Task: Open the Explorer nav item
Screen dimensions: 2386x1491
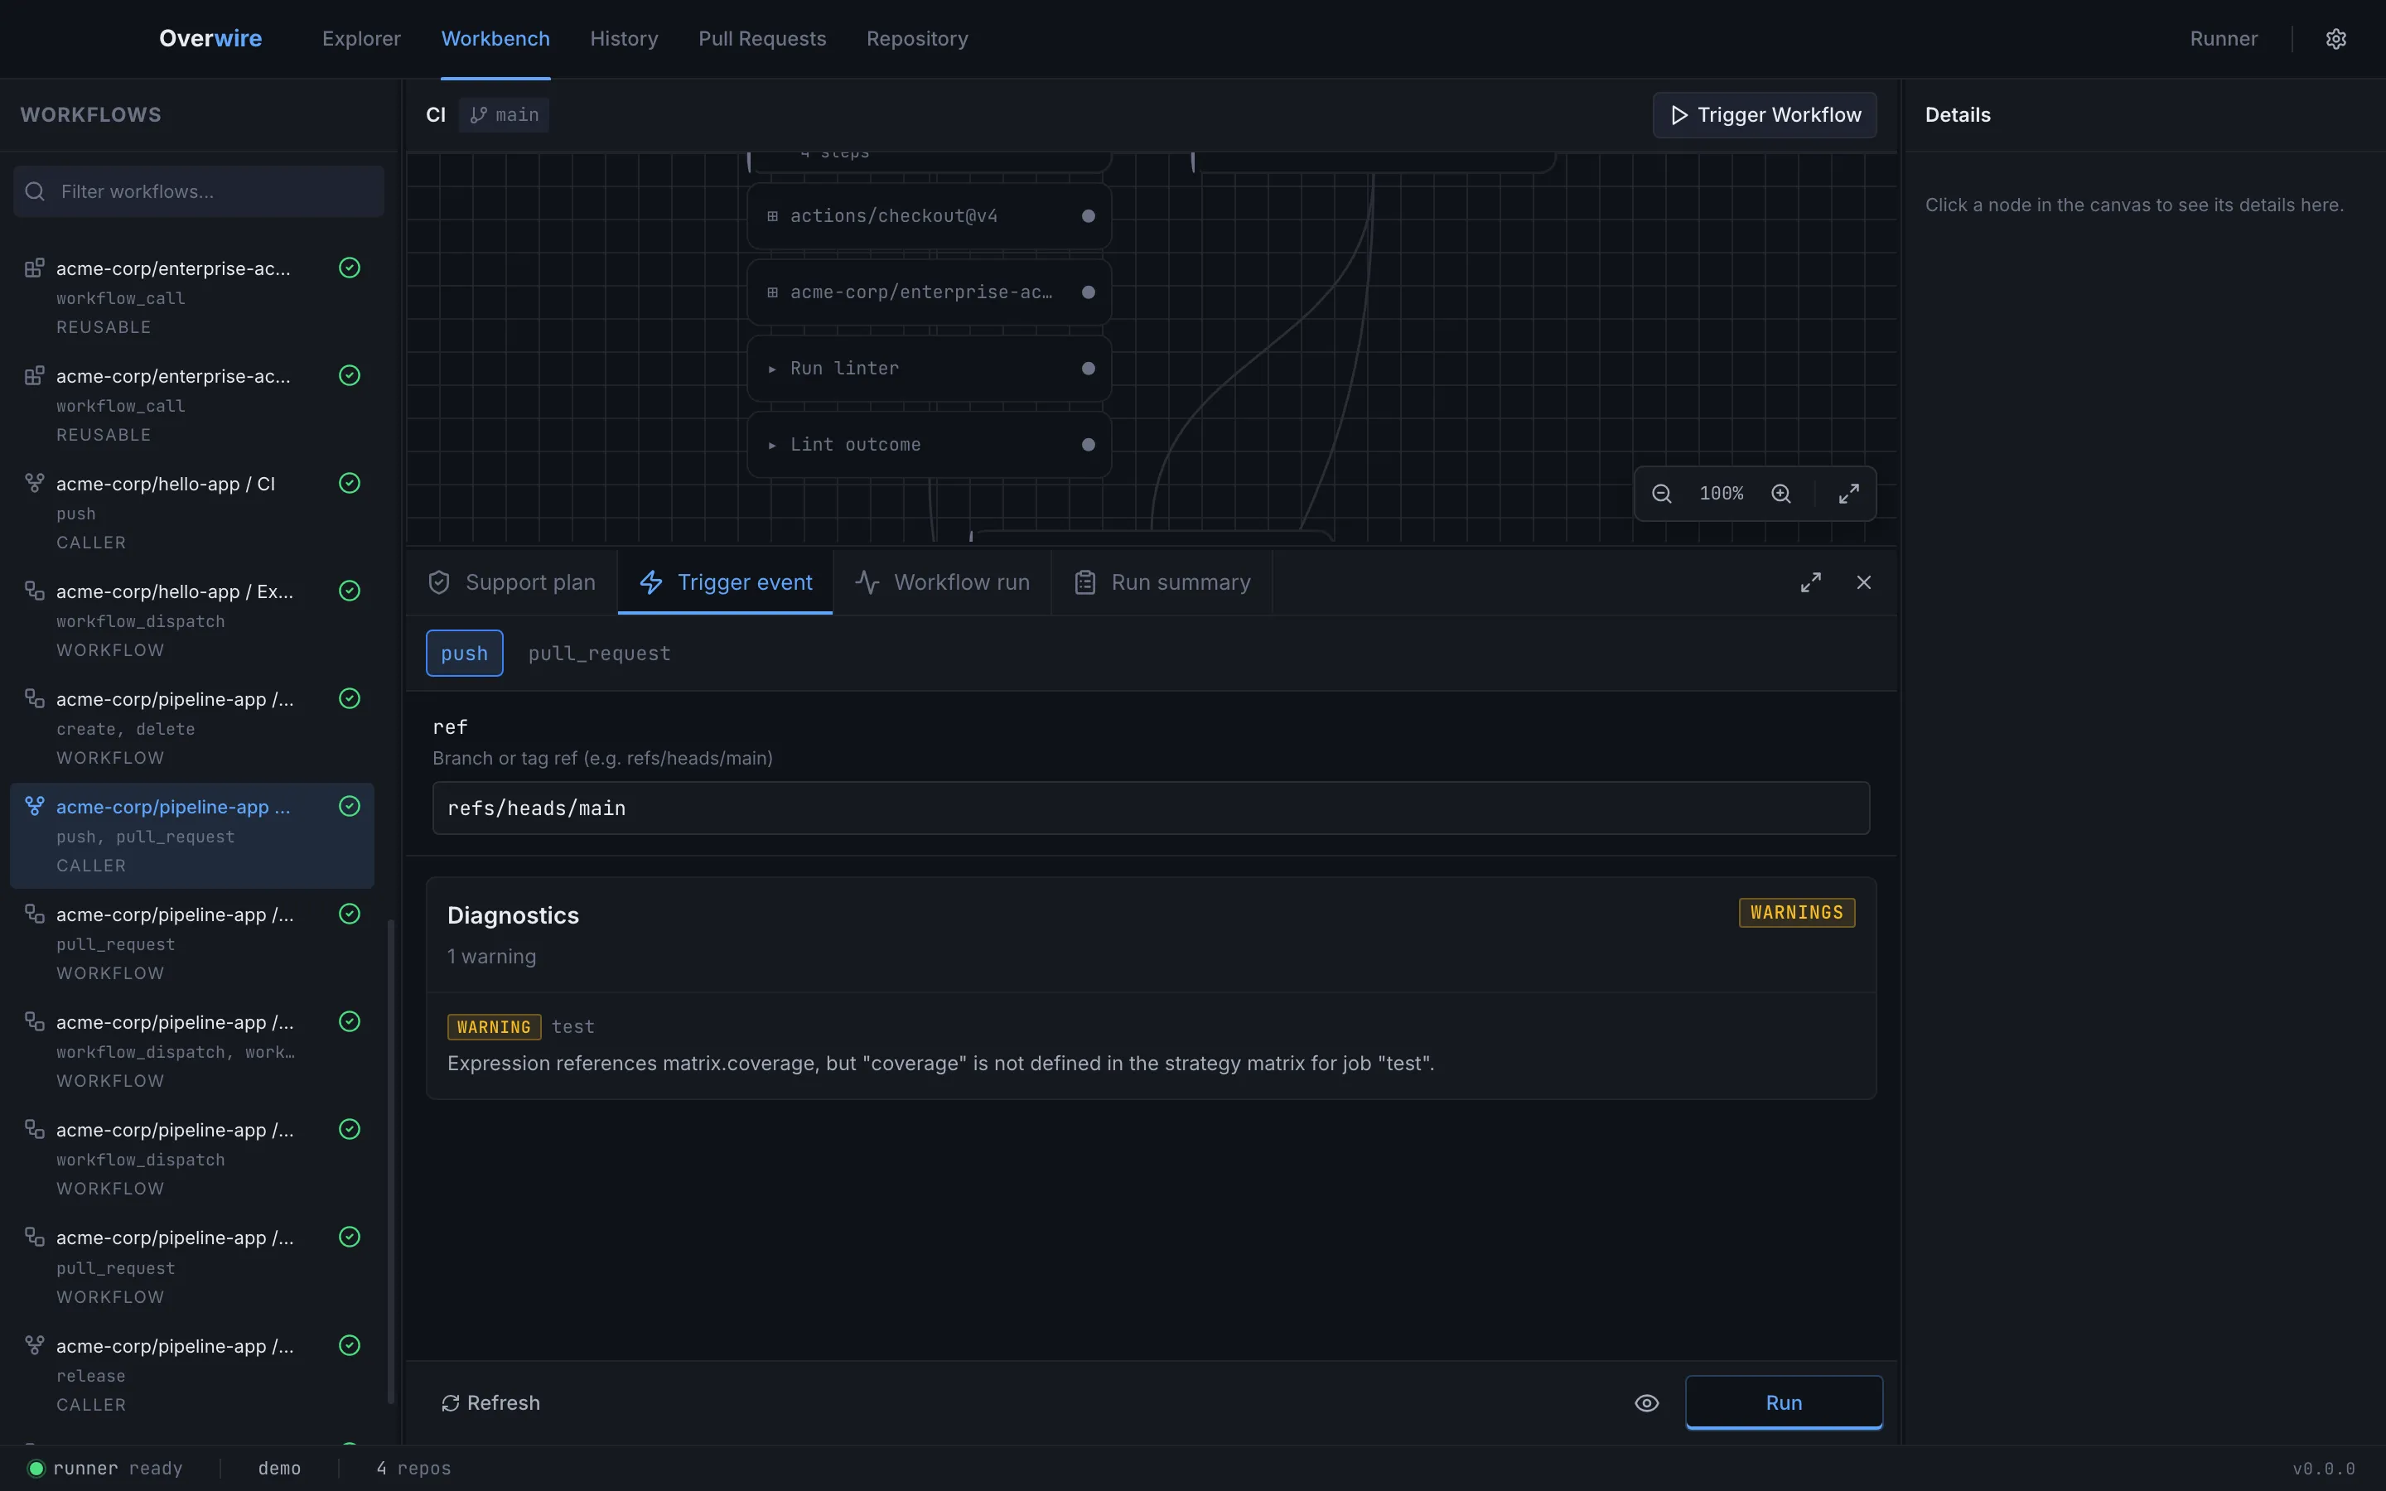Action: click(x=362, y=38)
